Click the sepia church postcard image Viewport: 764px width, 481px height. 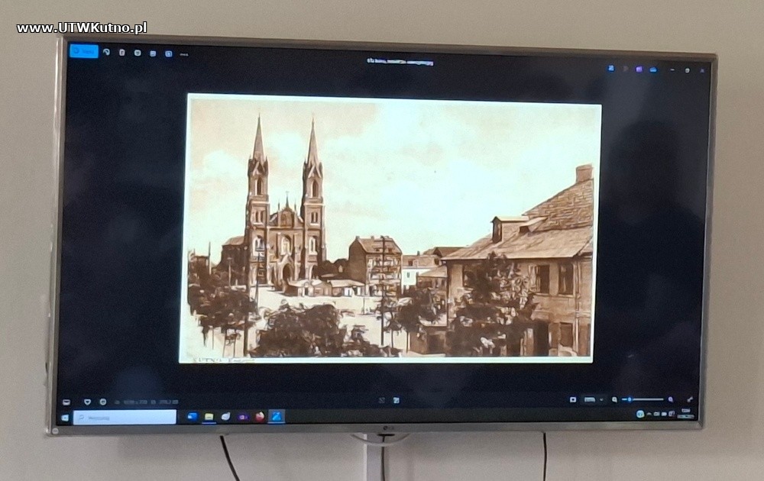[x=389, y=228]
